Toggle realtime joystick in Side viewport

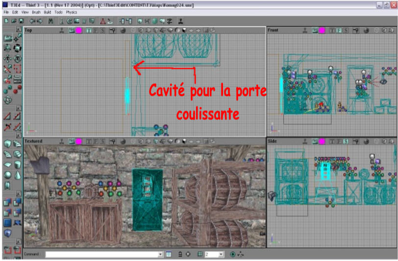[x=305, y=141]
